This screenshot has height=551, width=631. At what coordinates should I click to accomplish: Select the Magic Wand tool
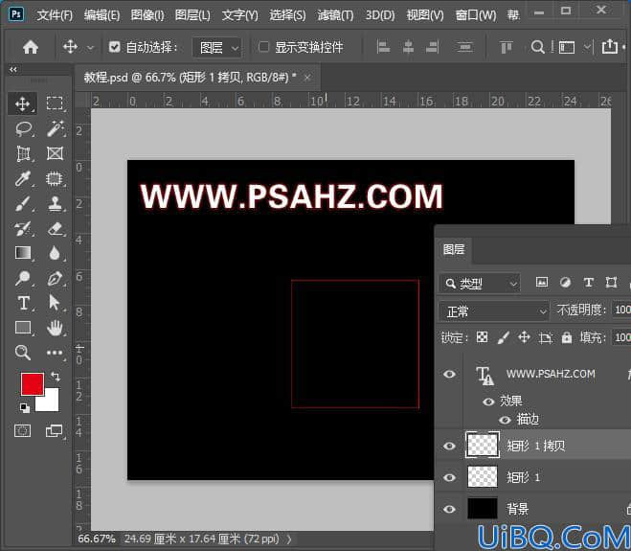coord(55,128)
